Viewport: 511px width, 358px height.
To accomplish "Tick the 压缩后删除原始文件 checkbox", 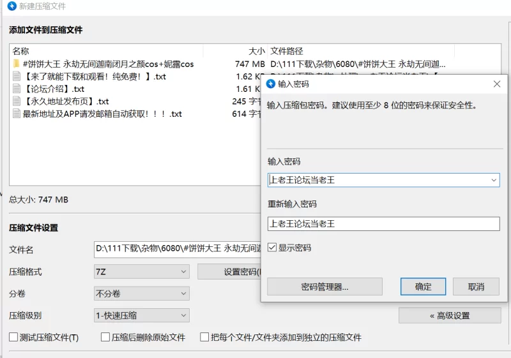I will coord(105,337).
